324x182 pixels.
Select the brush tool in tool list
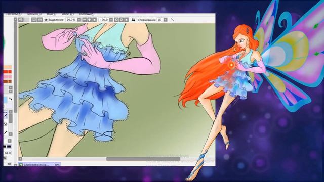[6, 115]
